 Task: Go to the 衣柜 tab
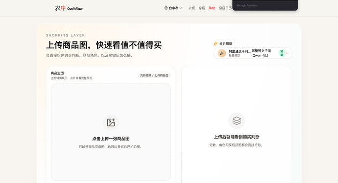[x=192, y=8]
